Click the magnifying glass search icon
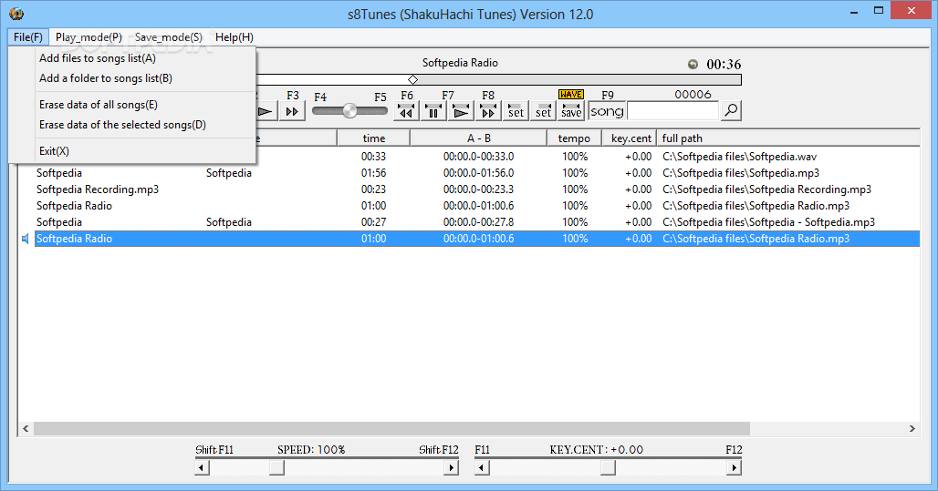The width and height of the screenshot is (938, 491). click(731, 110)
